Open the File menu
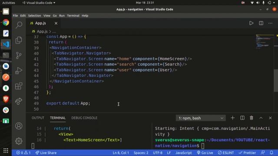278x156 pixels. coord(15,16)
